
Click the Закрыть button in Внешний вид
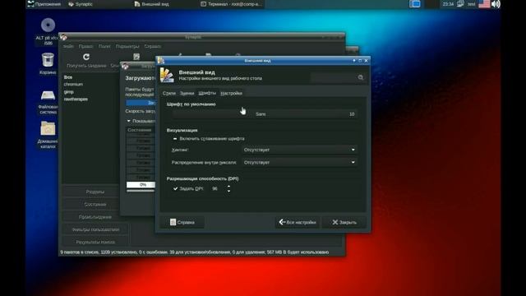point(344,222)
